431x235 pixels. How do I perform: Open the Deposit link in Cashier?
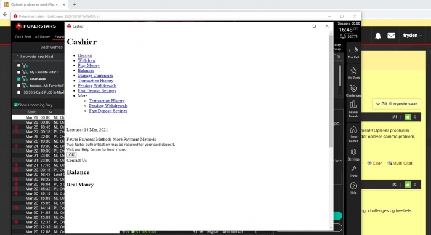(x=85, y=55)
